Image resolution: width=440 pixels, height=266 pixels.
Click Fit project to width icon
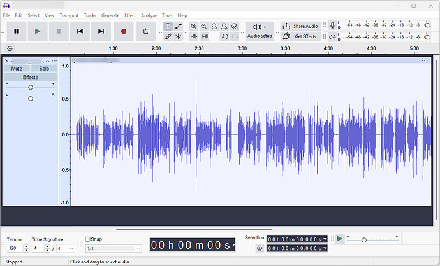pyautogui.click(x=224, y=26)
